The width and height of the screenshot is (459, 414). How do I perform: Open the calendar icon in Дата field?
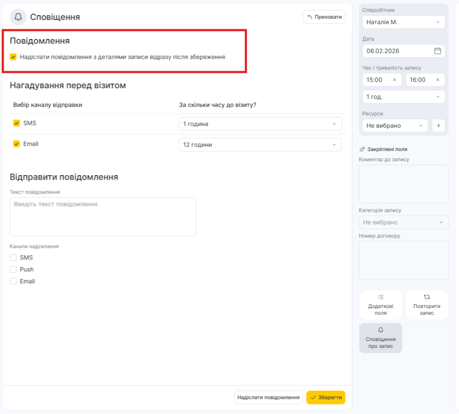point(437,51)
